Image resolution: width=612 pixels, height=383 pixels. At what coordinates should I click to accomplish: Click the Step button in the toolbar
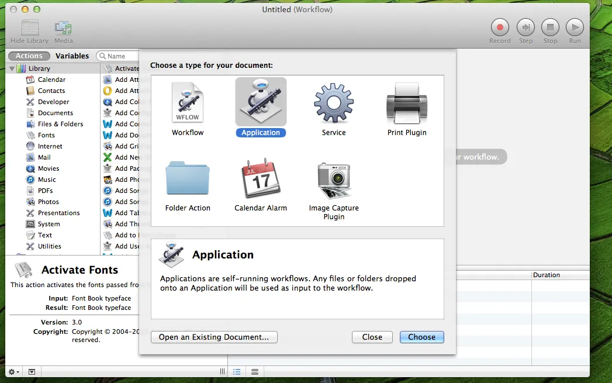tap(525, 27)
